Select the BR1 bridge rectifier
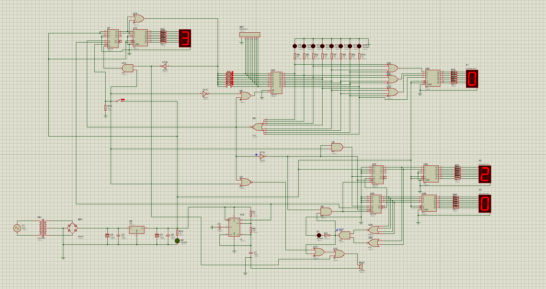This screenshot has width=546, height=289. click(x=72, y=228)
